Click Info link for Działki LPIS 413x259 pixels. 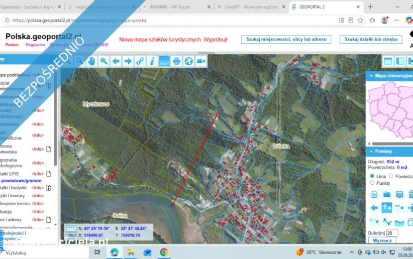tap(38, 174)
